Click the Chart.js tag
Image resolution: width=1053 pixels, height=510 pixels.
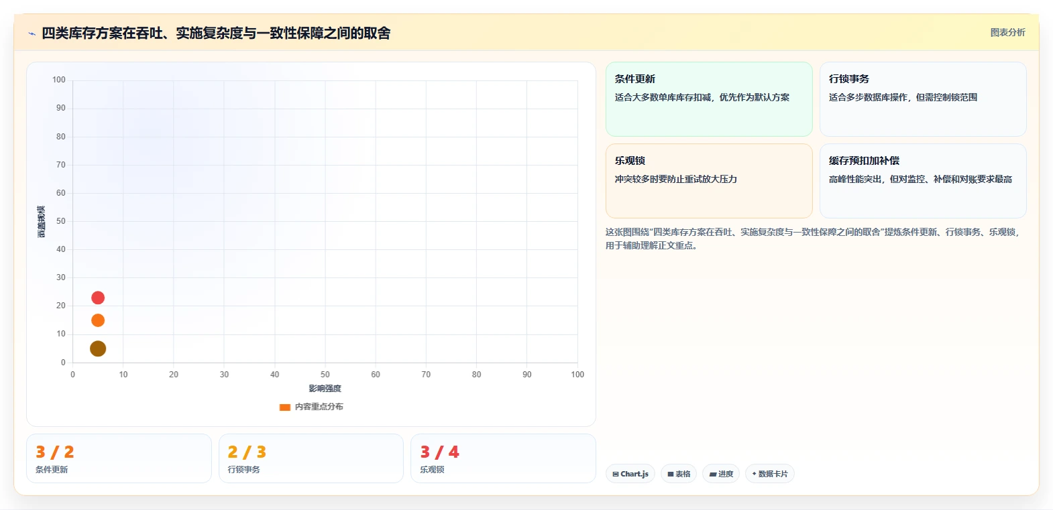630,474
